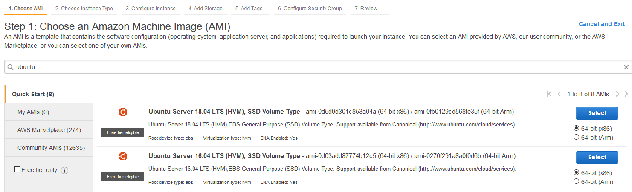Jump to last page of AMIs

tap(627, 94)
